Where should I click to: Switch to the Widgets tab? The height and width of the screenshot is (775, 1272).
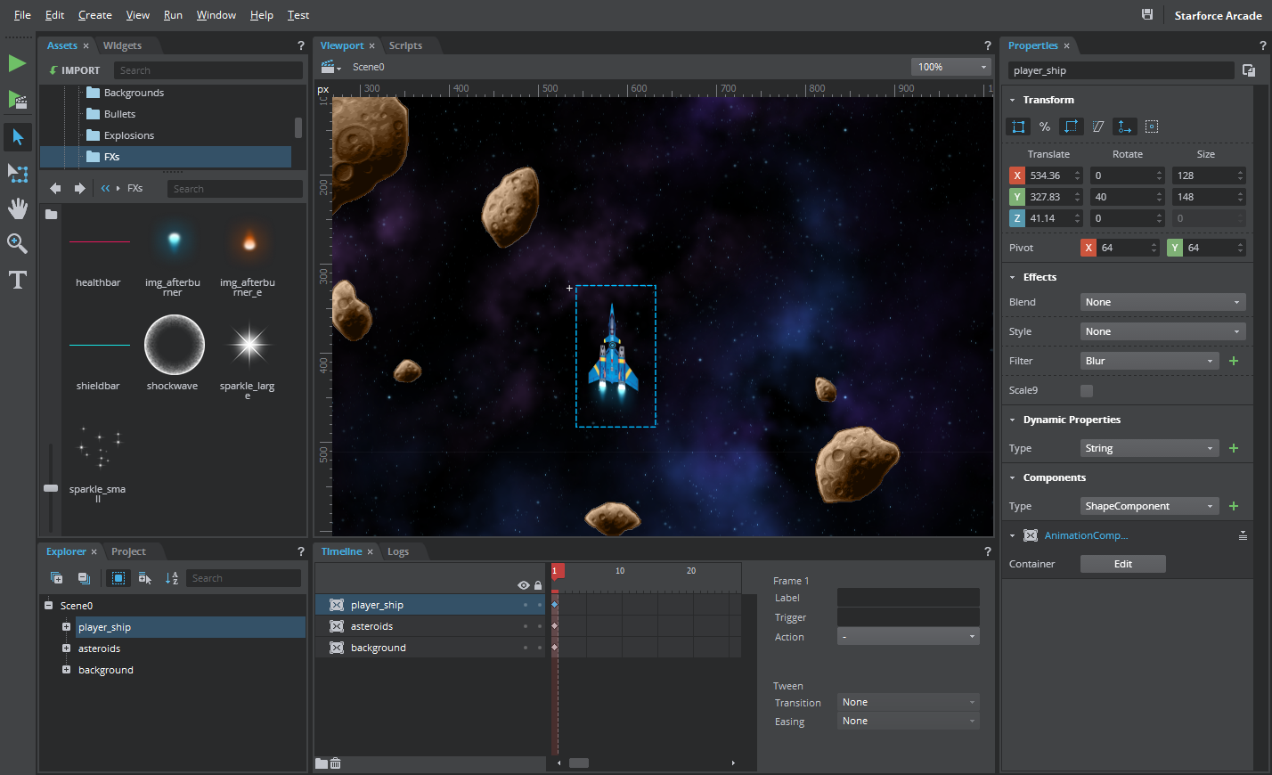coord(122,45)
